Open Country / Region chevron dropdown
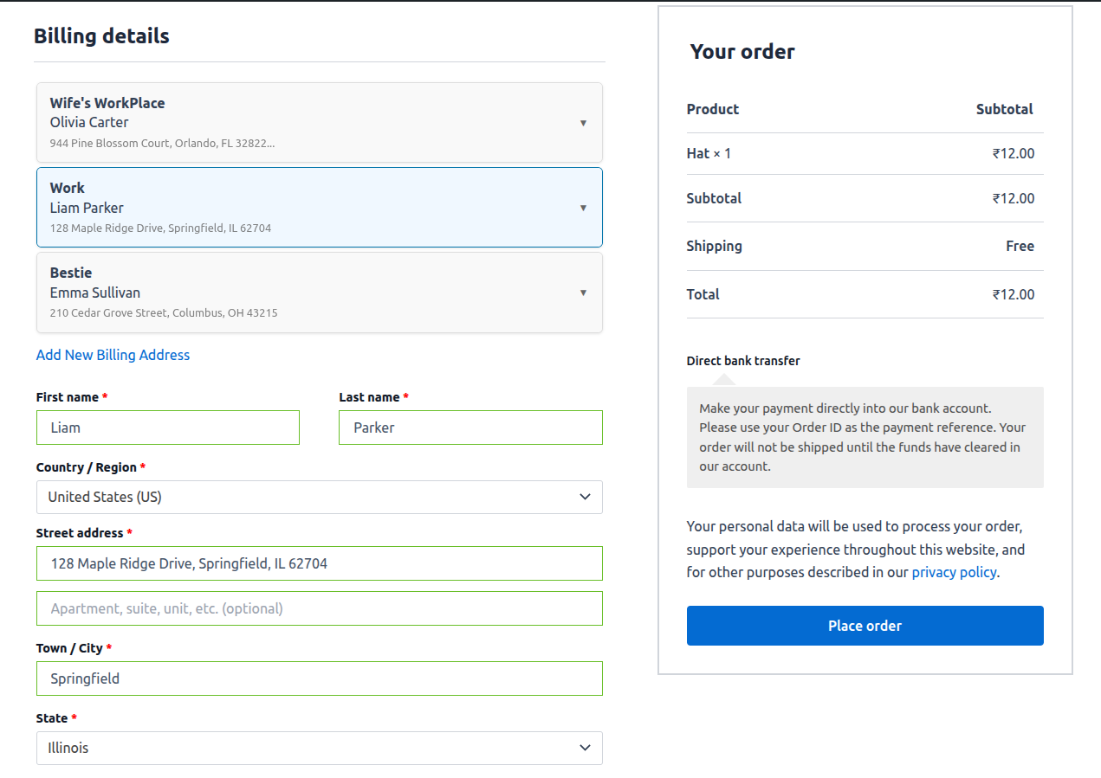 coord(585,497)
